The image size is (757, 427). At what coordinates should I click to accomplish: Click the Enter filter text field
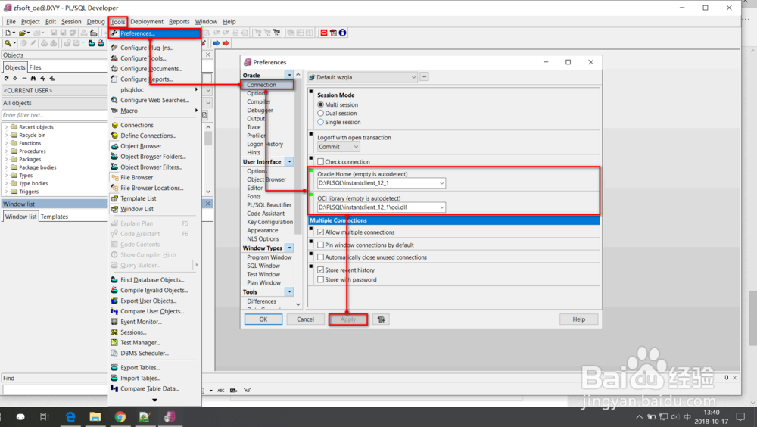click(x=55, y=115)
